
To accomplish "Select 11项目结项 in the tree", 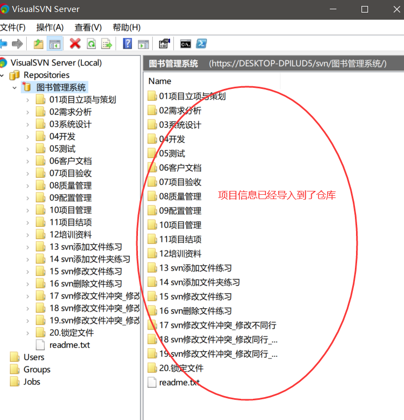I will pos(70,222).
